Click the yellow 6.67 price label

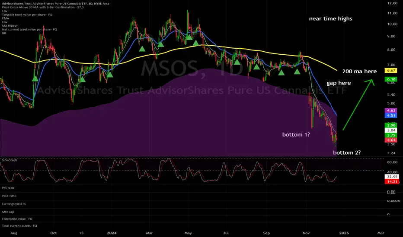click(x=391, y=71)
